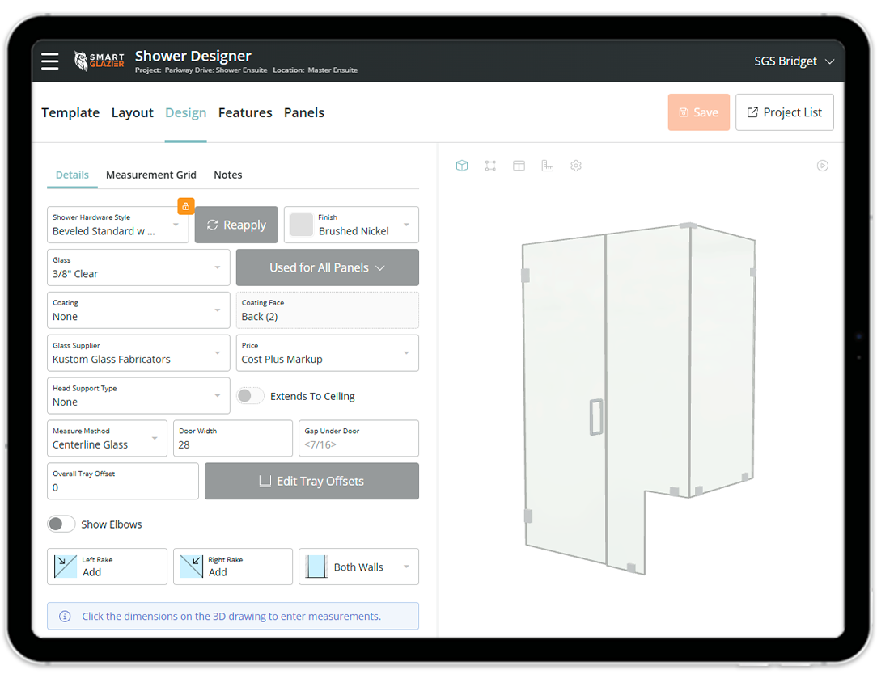The height and width of the screenshot is (674, 877).
Task: Click the Left Rake Add button
Action: 107,567
